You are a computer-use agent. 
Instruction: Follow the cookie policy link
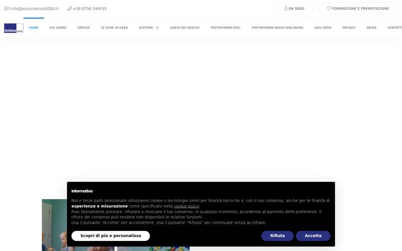(x=186, y=206)
